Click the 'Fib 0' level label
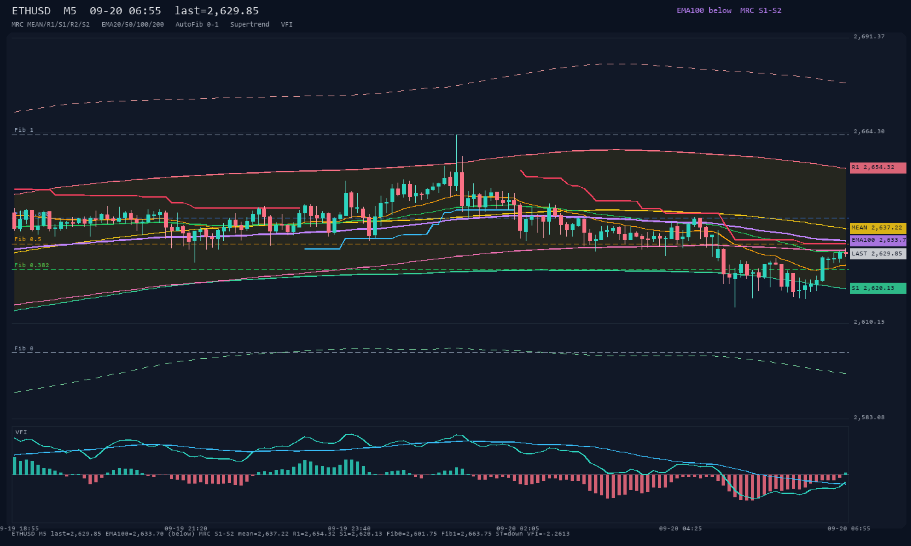911x546 pixels. [x=24, y=348]
